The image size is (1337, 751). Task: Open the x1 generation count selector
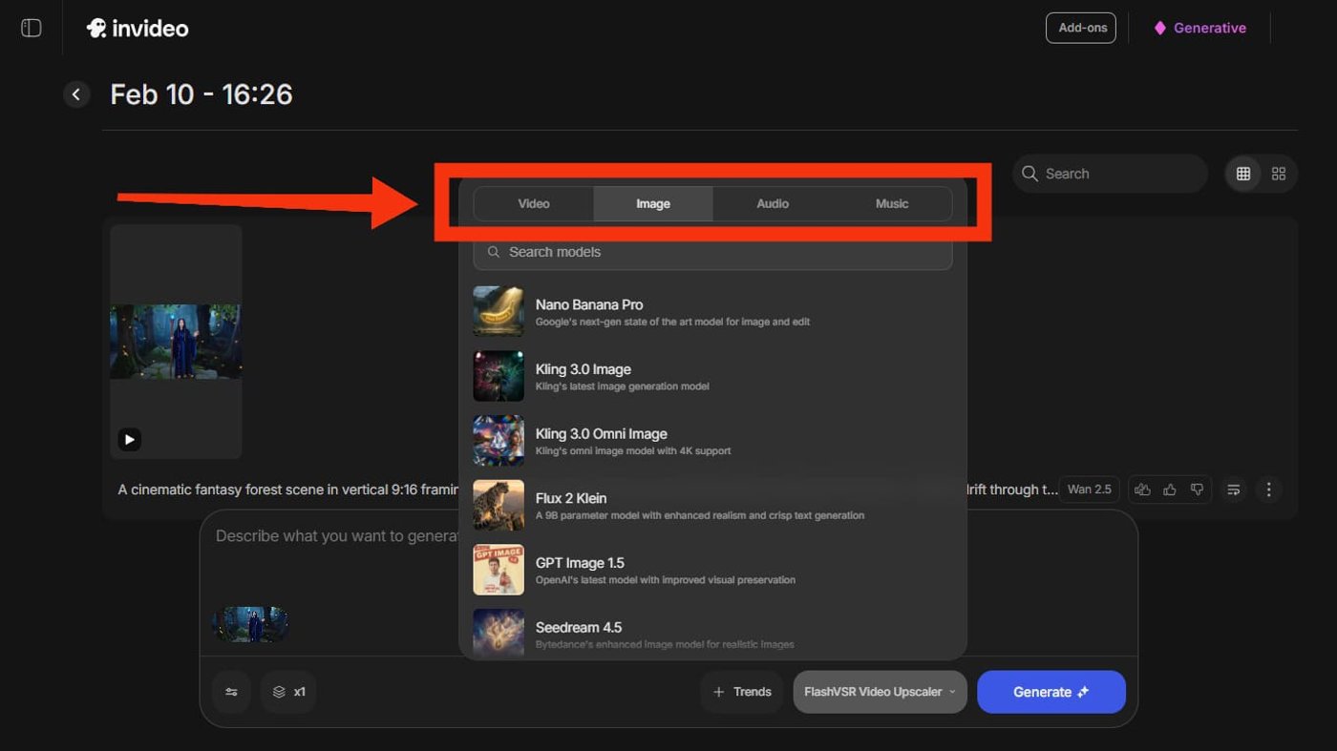288,692
